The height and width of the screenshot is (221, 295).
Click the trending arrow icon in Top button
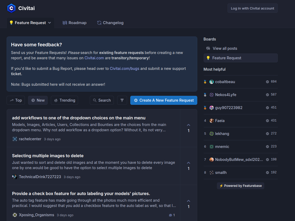(x=12, y=100)
